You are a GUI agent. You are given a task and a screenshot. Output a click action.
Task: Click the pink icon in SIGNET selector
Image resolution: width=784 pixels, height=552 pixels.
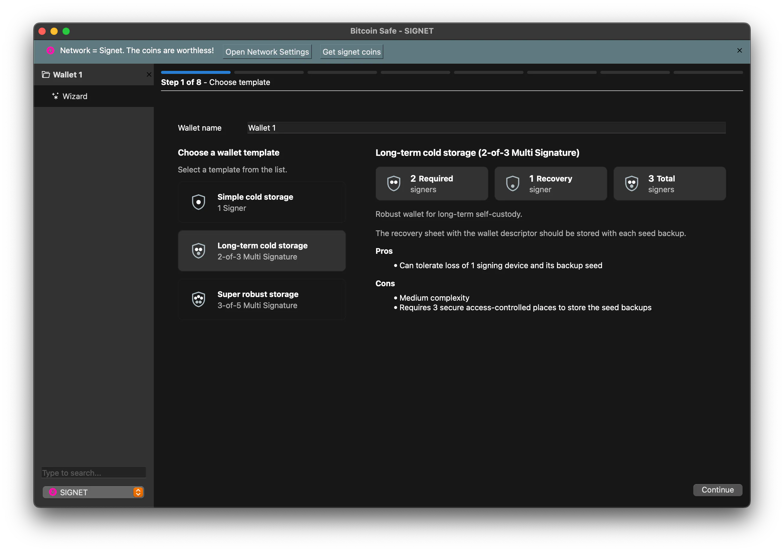[x=53, y=492]
